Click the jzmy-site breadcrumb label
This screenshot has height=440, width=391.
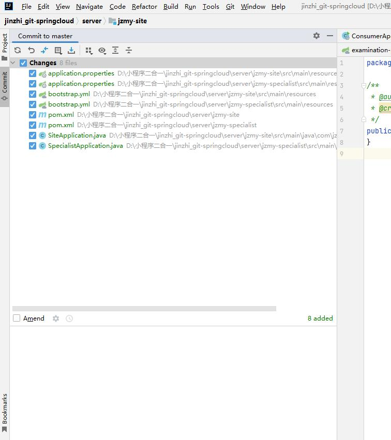132,21
